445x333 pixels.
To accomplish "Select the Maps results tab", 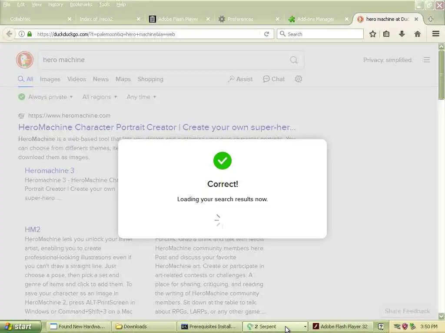I will 123,79.
